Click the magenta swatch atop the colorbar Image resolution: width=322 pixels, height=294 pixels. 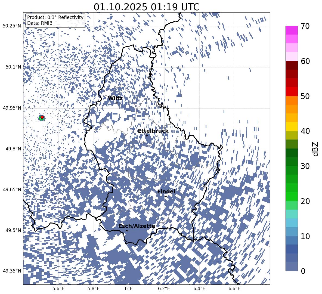click(292, 30)
